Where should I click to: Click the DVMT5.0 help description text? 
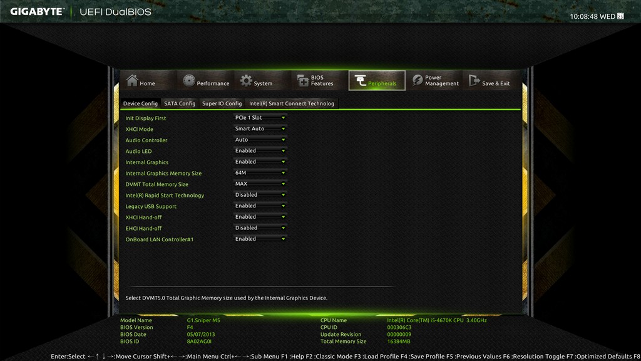pos(227,298)
